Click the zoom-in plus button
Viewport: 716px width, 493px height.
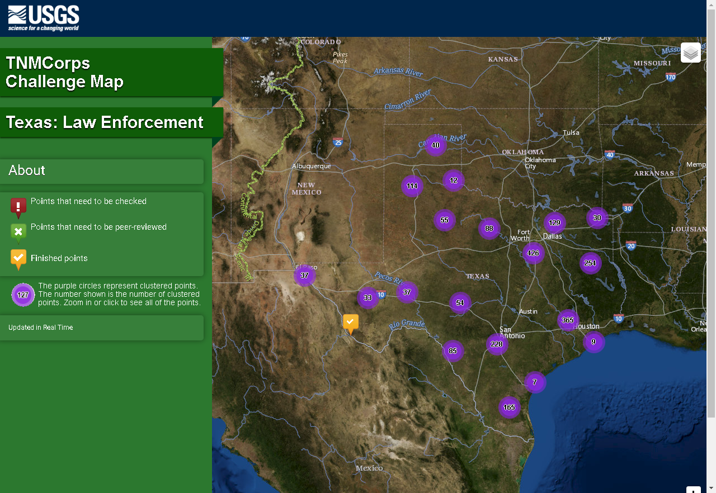click(x=694, y=490)
